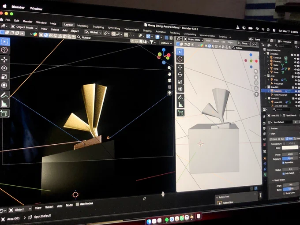Open the File menu
Viewport: 300px width, 225px height.
[8, 20]
